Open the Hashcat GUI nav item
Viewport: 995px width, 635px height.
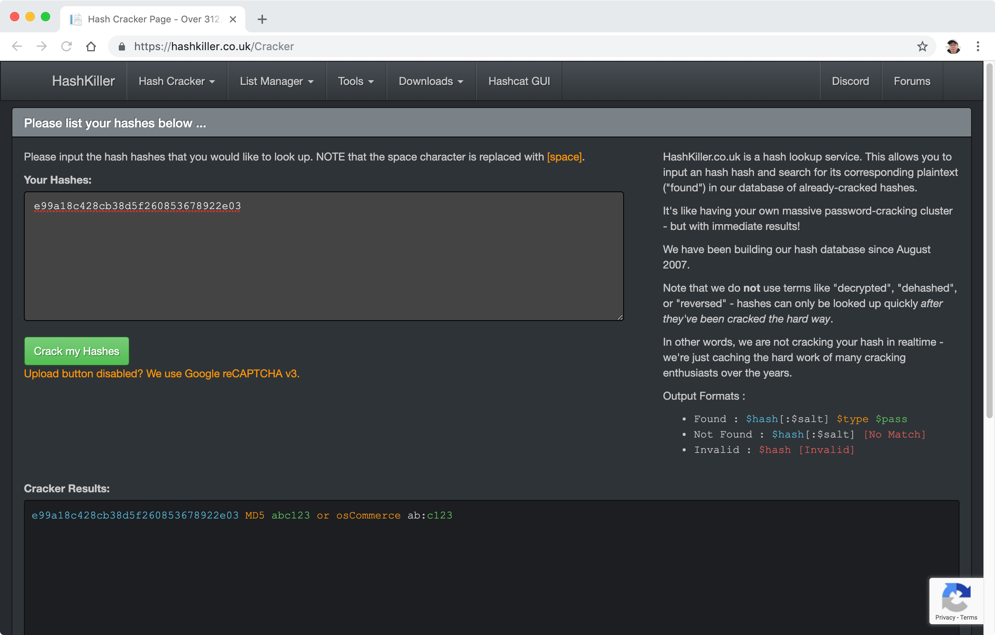pyautogui.click(x=519, y=81)
